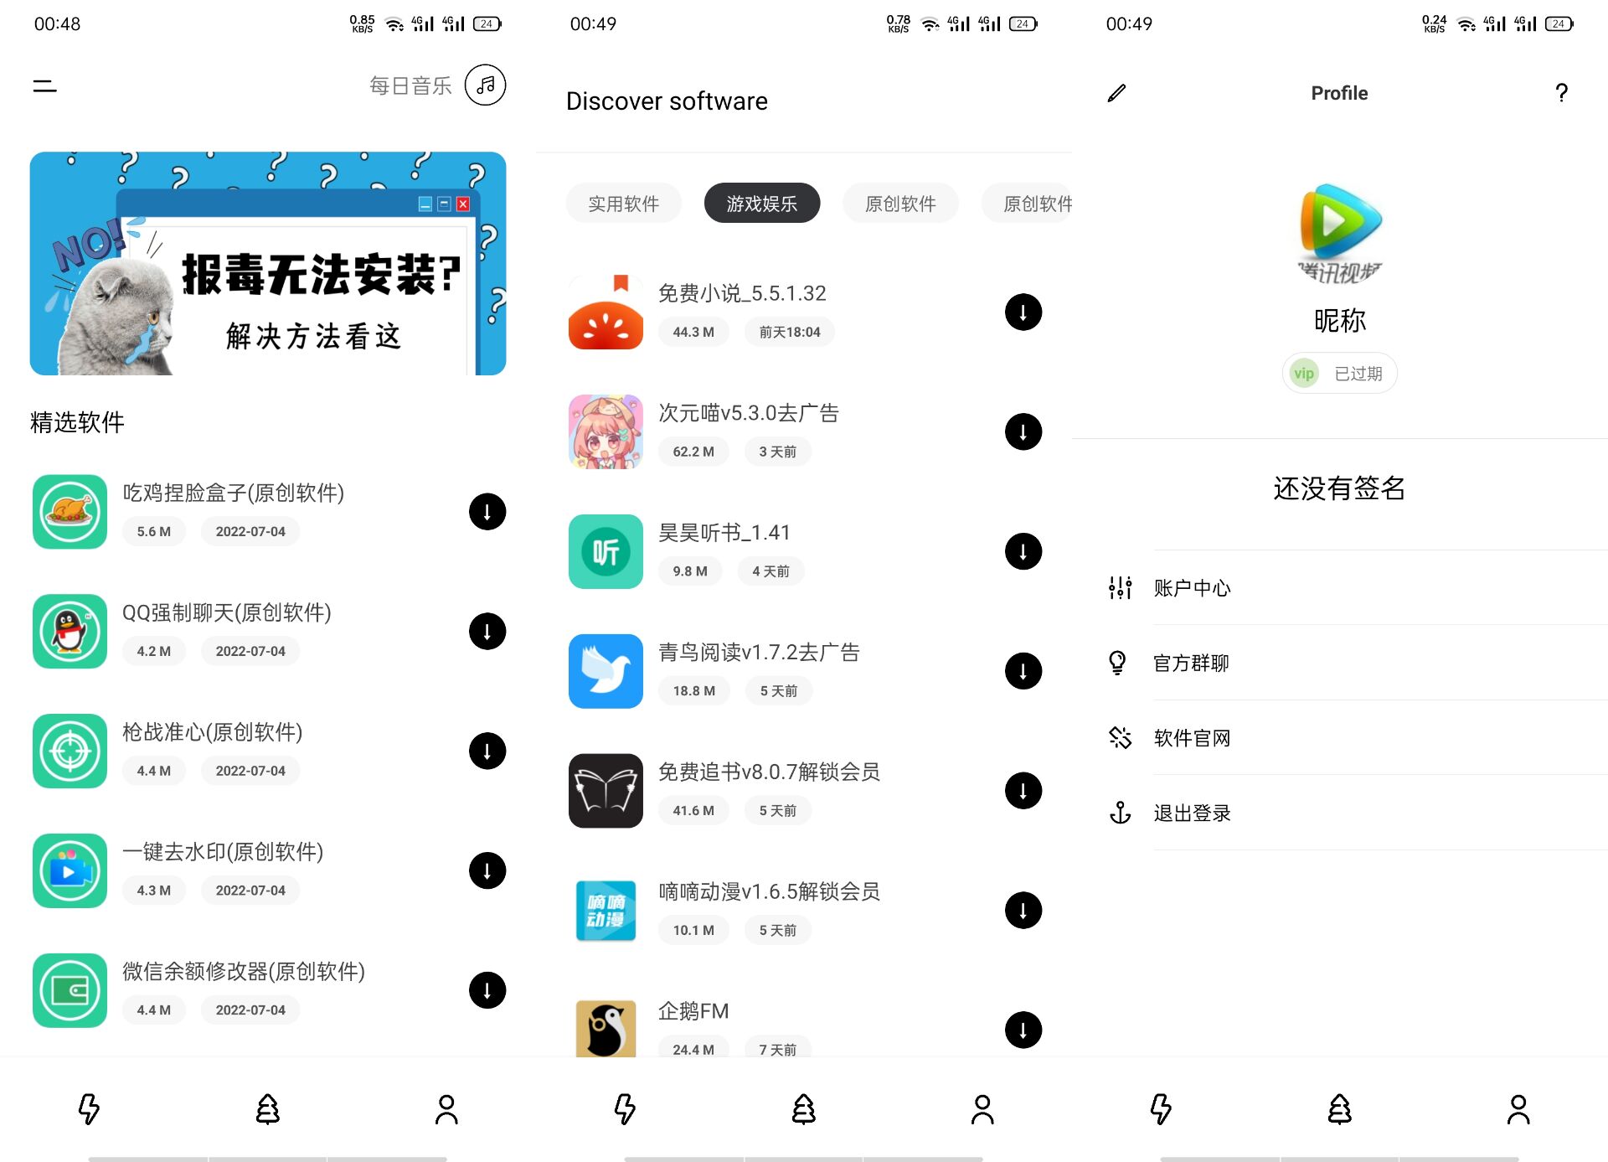Viewport: 1608px width, 1162px height.
Task: Click the edit pencil icon on Discover screen
Action: click(x=1116, y=92)
